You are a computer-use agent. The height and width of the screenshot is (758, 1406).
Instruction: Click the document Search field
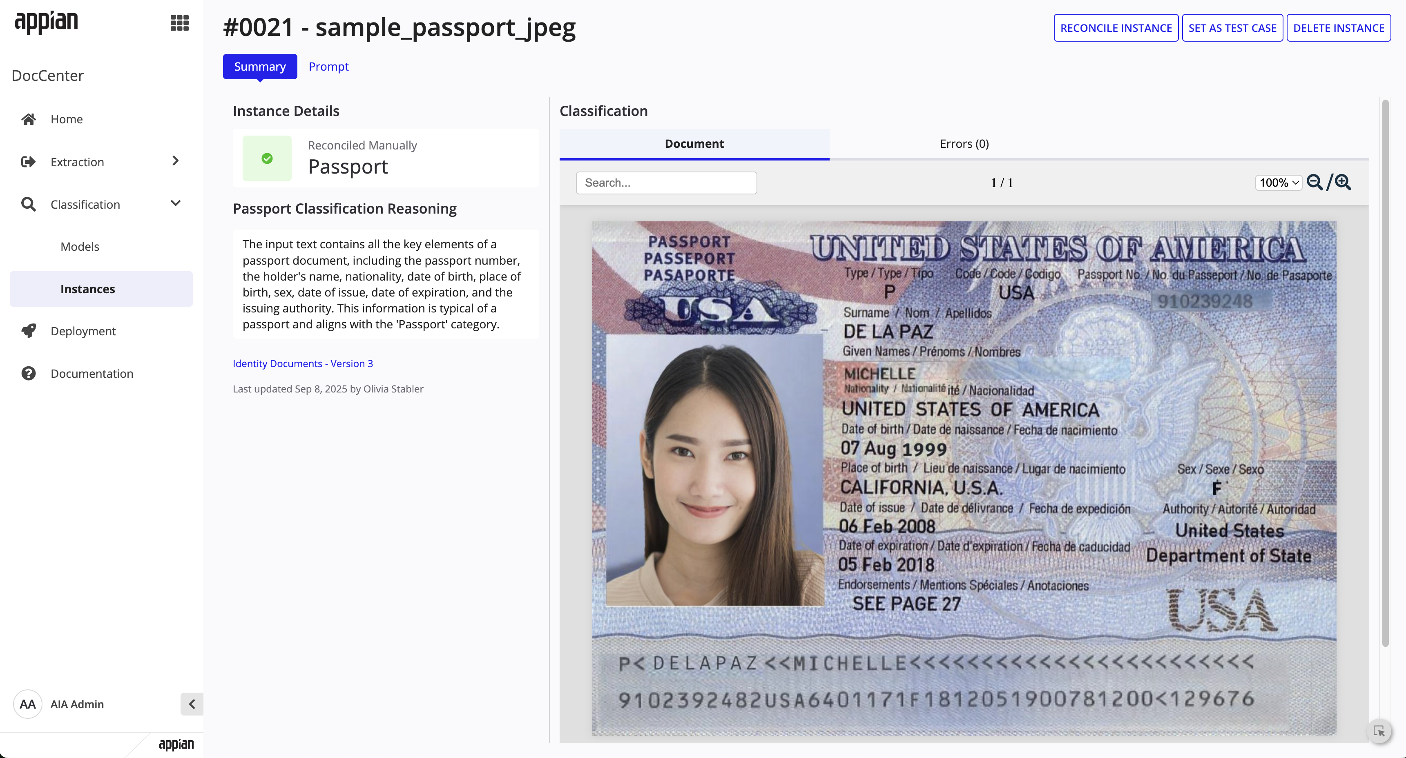click(x=666, y=183)
